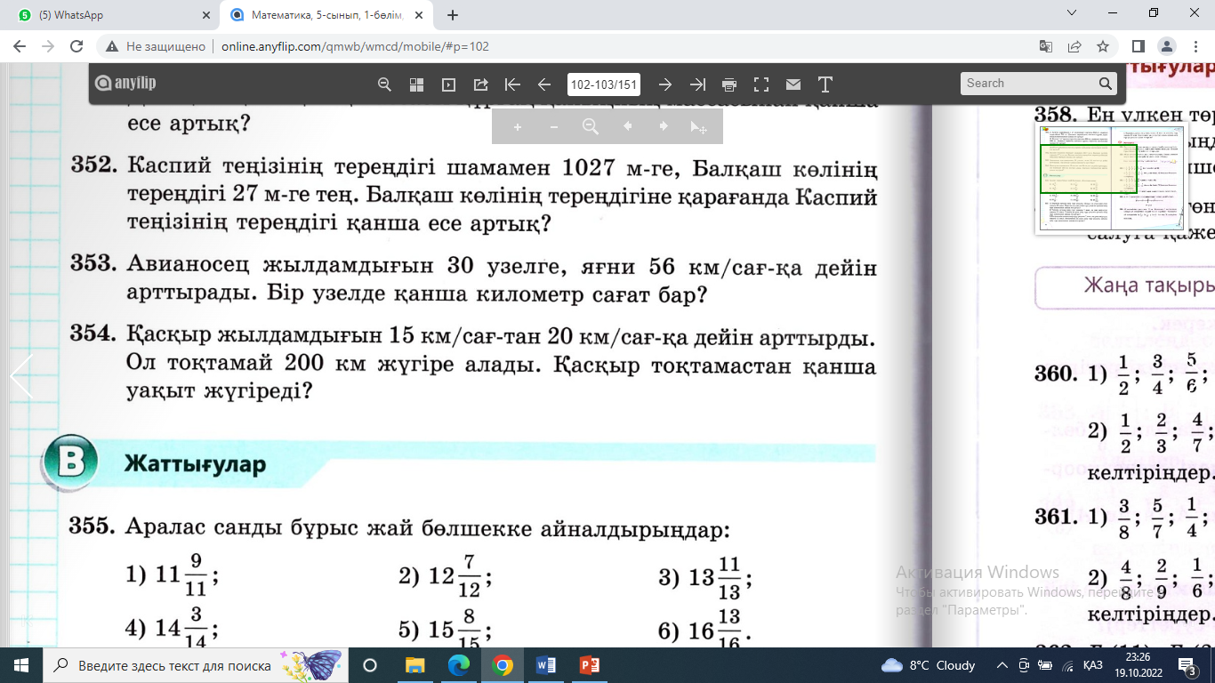Open File Explorer from the taskbar

[x=414, y=665]
